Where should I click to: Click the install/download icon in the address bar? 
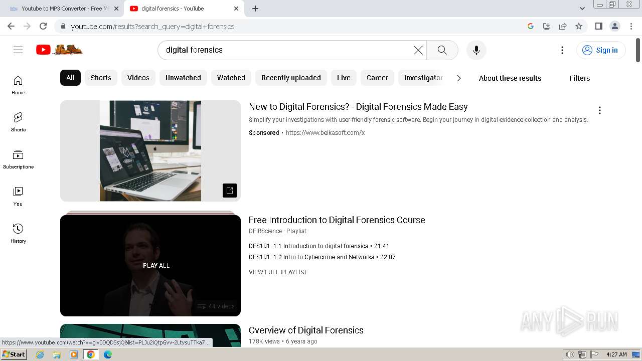coord(547,27)
